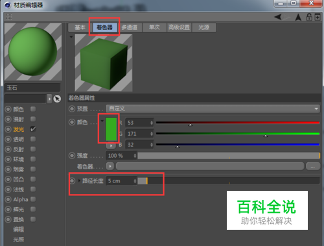Image resolution: width=324 pixels, height=246 pixels.
Task: Switch to the 基本 tab
Action: point(80,27)
